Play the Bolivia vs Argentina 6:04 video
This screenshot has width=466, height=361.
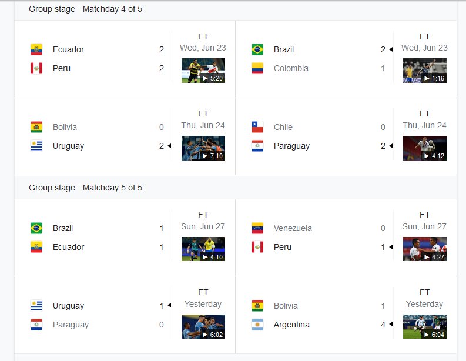[x=425, y=326]
